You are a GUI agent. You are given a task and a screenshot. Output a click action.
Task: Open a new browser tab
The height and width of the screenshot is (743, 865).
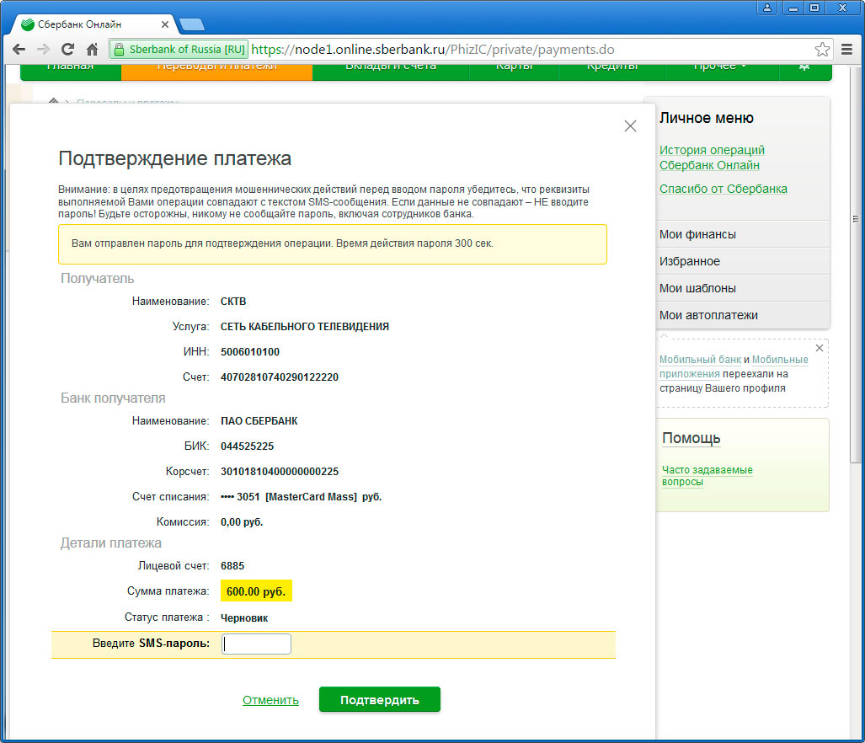[x=192, y=24]
